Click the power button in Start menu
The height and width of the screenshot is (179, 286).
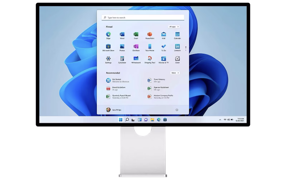click(177, 110)
